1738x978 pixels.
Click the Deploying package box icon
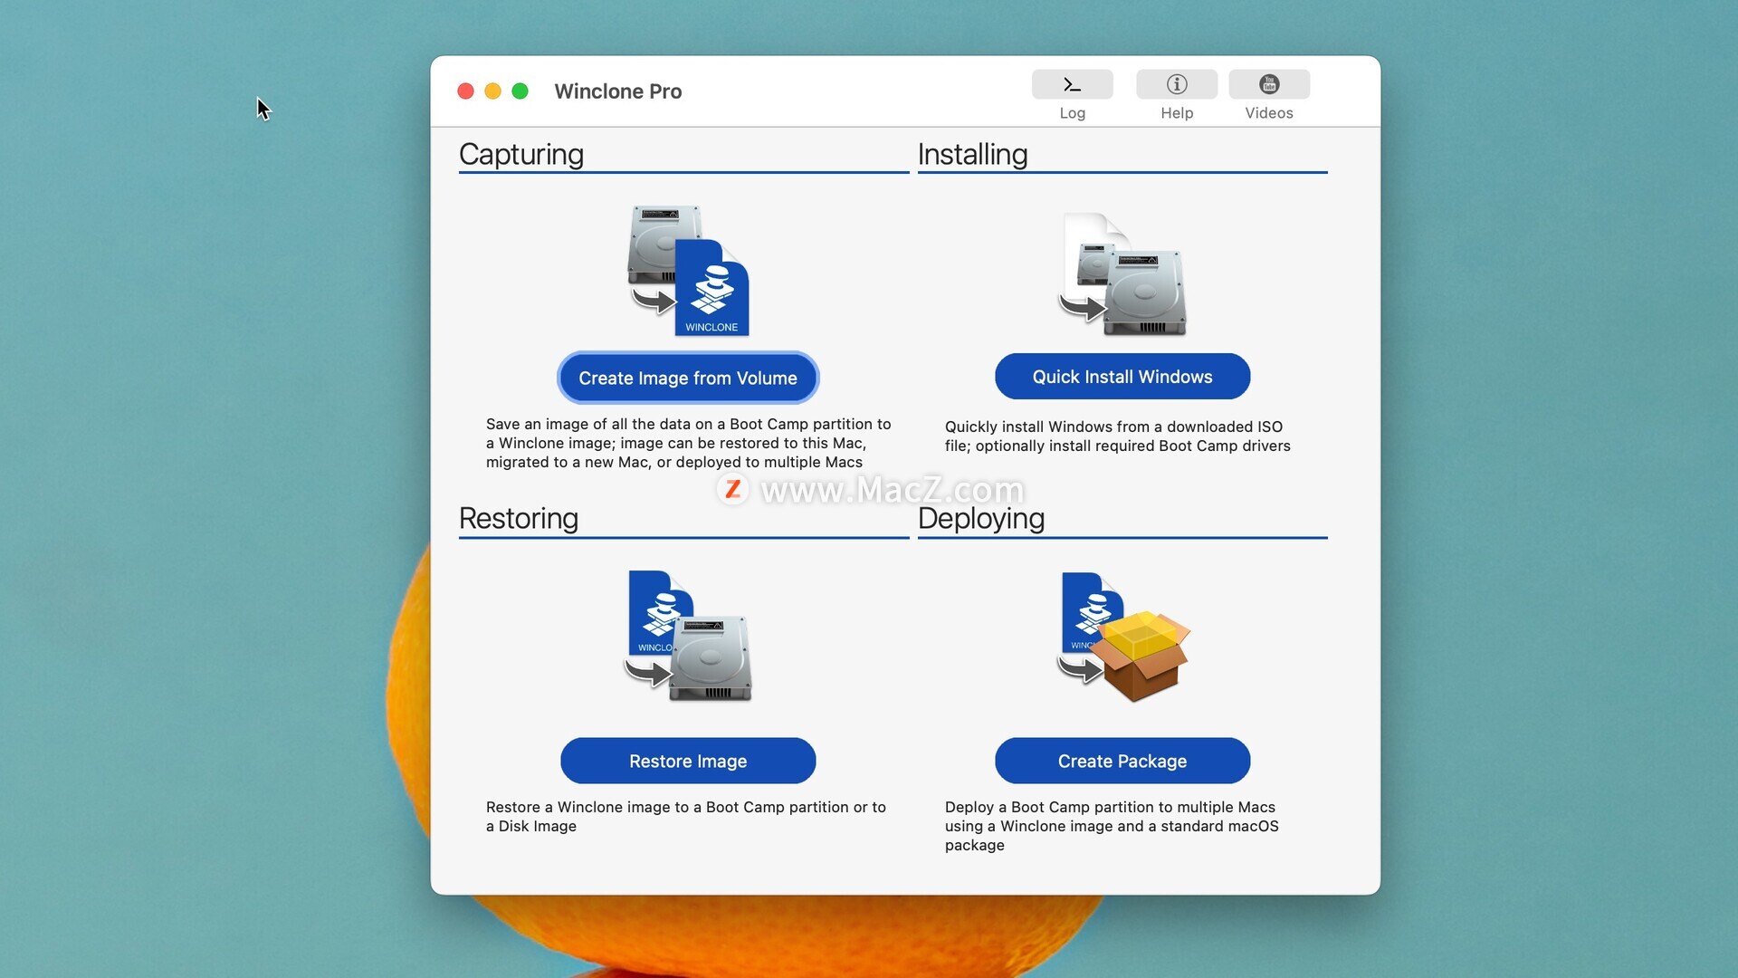click(1123, 638)
